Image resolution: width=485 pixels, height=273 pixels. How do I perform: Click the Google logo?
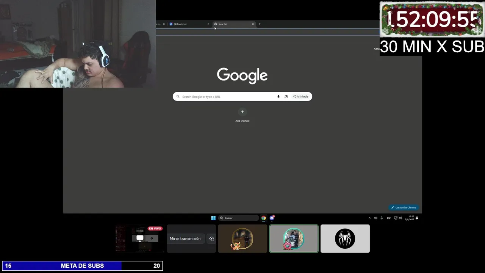(242, 75)
